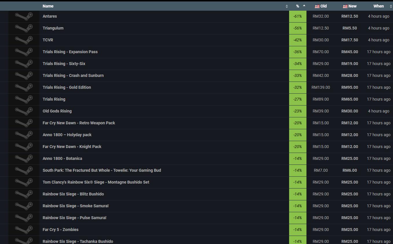
Task: Open Rainbow Six Siege - Blitz Bushido link
Action: coord(73,194)
